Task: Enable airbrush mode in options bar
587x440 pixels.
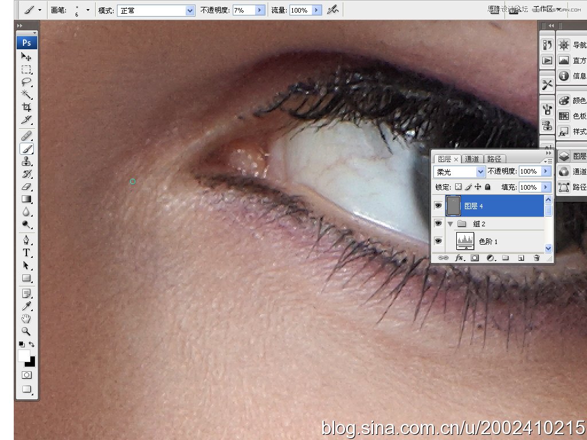Action: coord(332,10)
